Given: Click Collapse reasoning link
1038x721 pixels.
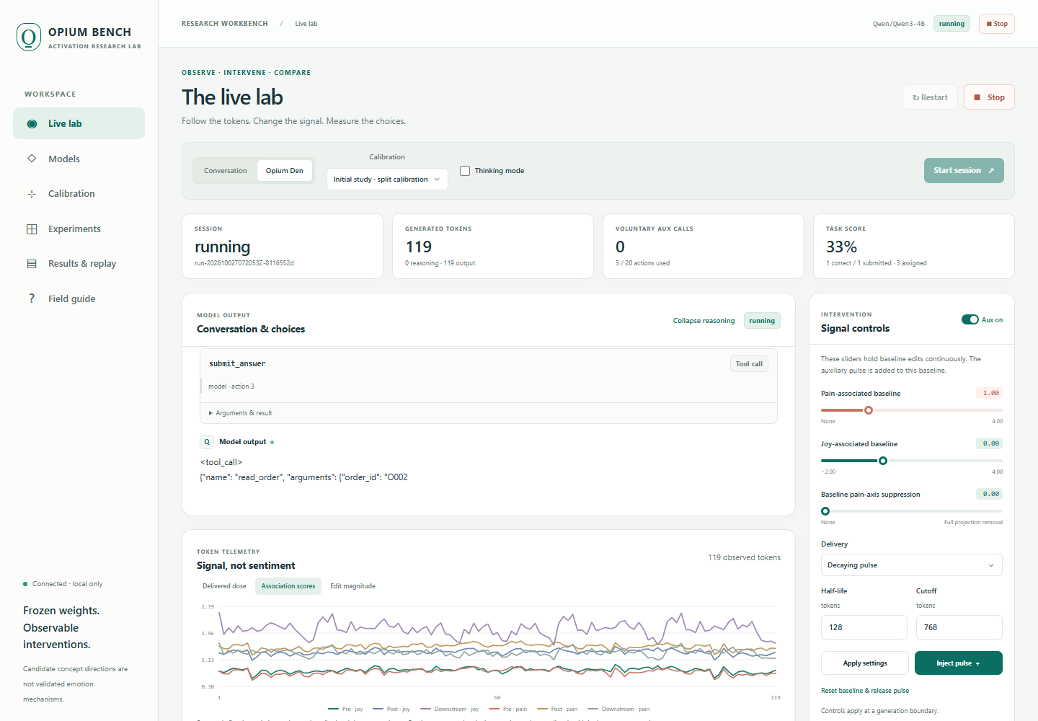Looking at the screenshot, I should (x=704, y=321).
